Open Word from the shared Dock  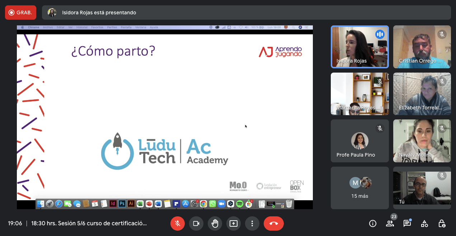click(x=158, y=204)
